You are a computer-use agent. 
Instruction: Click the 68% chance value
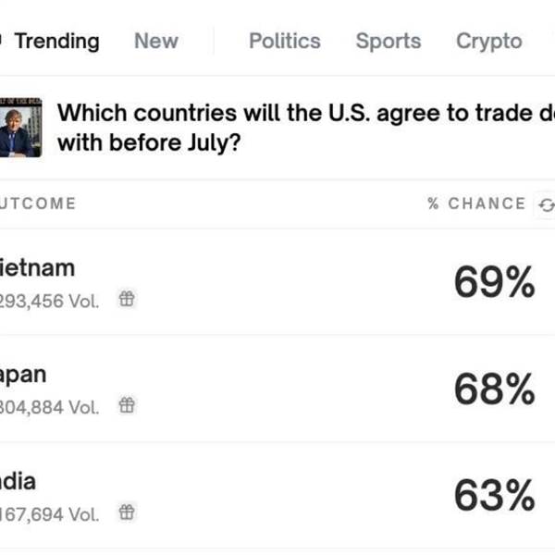[x=495, y=388]
